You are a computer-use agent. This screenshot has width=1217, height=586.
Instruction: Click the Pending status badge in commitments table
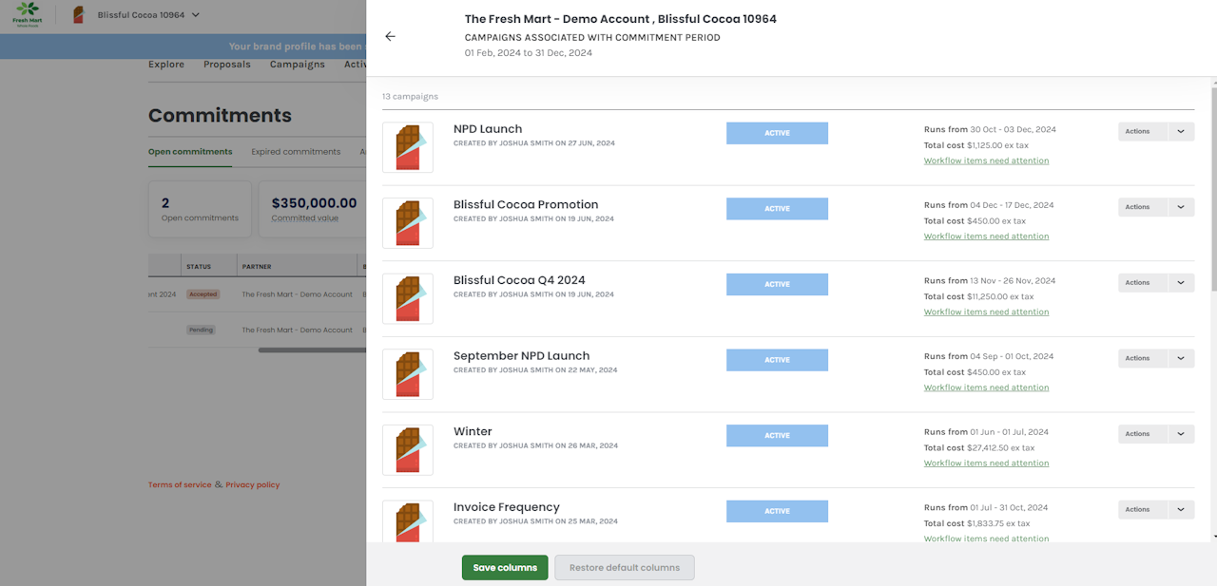[x=201, y=330]
